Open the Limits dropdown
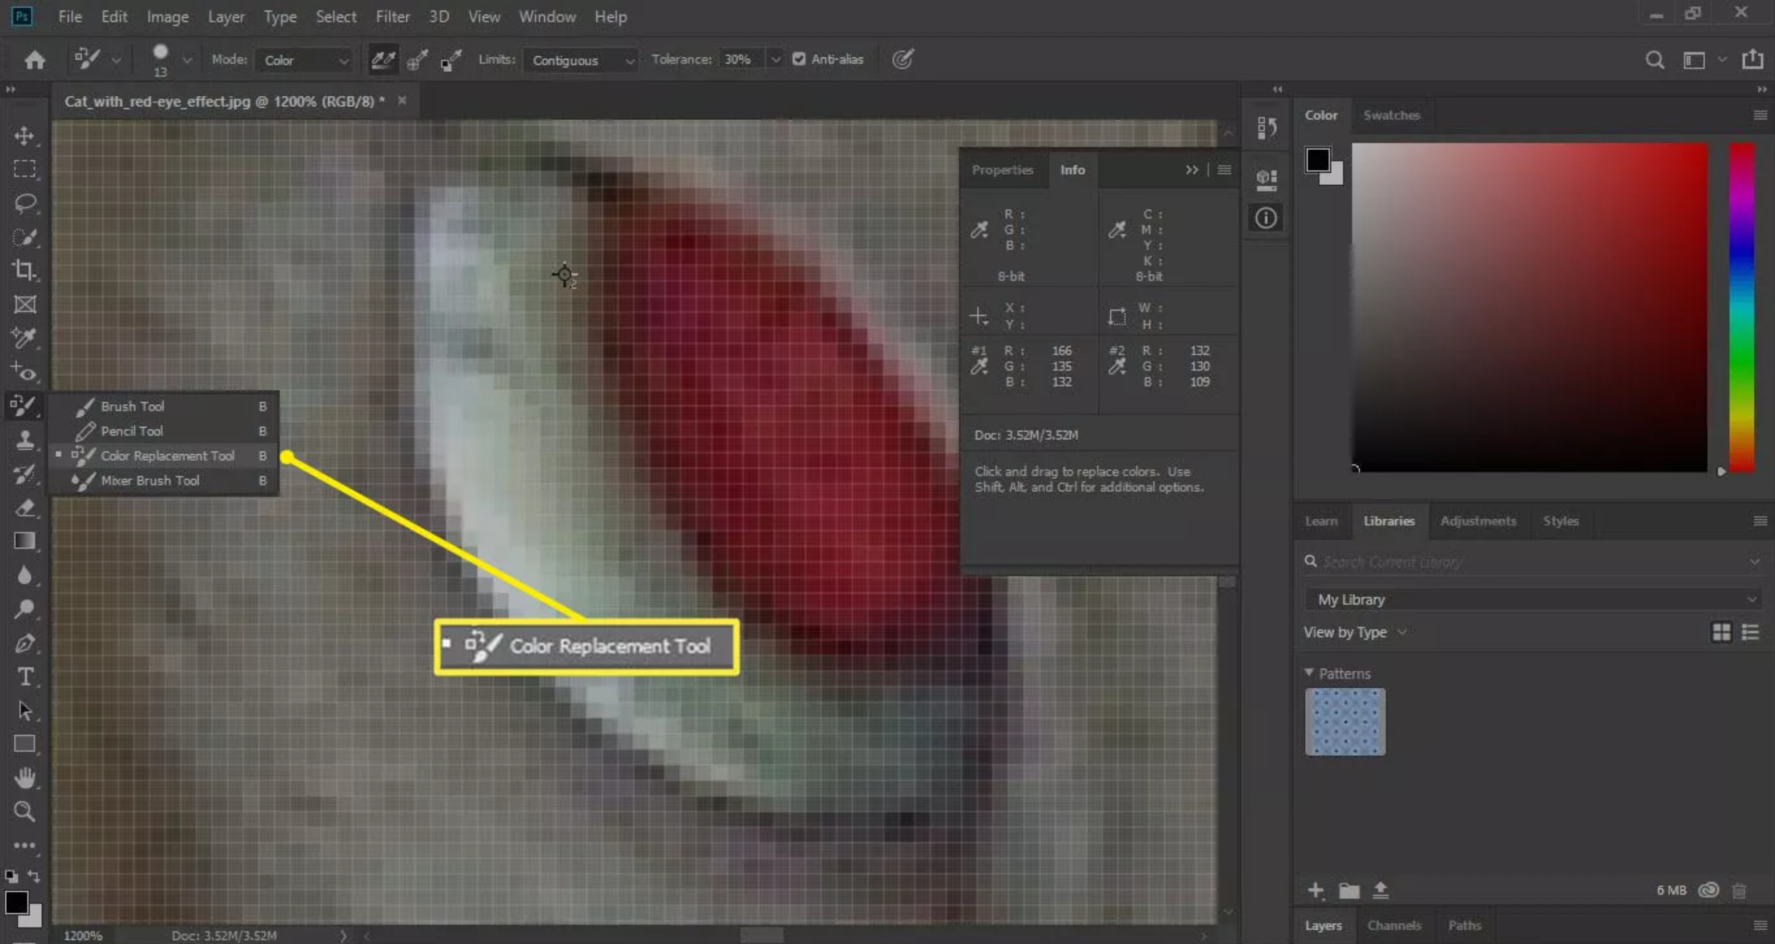 pyautogui.click(x=580, y=60)
